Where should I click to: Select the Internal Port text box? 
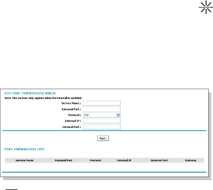click(102, 127)
